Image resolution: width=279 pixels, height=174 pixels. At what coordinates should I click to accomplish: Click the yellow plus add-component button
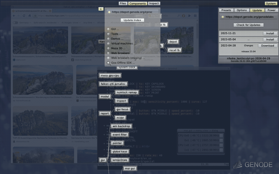(101, 9)
